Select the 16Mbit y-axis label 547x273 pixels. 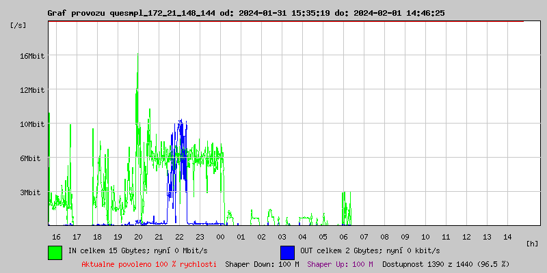pyautogui.click(x=32, y=56)
